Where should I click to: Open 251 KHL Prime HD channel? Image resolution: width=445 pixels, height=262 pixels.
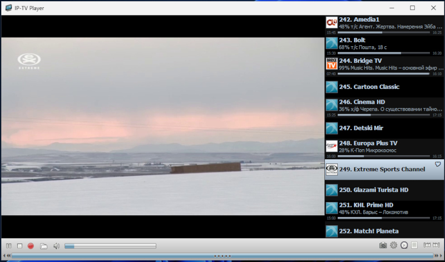384,207
